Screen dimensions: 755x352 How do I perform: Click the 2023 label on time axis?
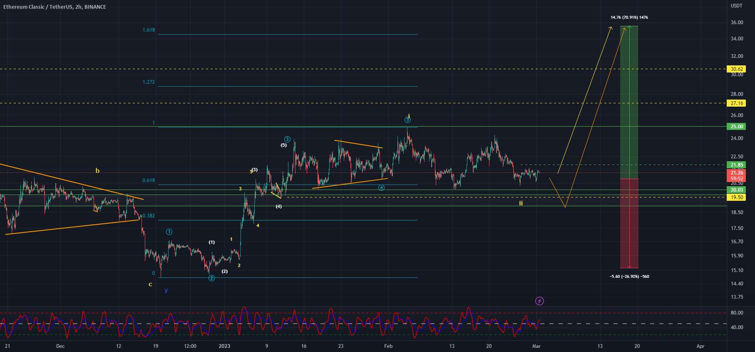tap(224, 346)
